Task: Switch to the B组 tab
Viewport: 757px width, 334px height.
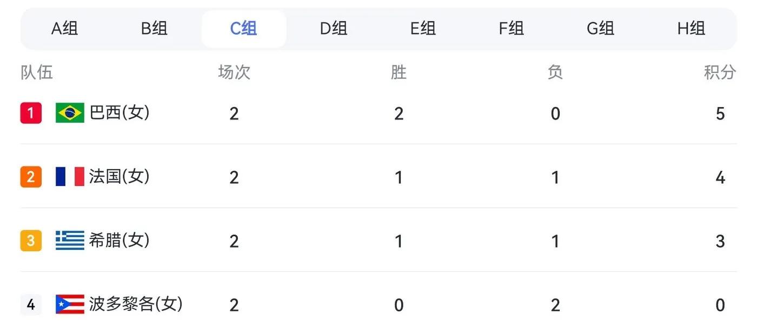Action: (154, 29)
